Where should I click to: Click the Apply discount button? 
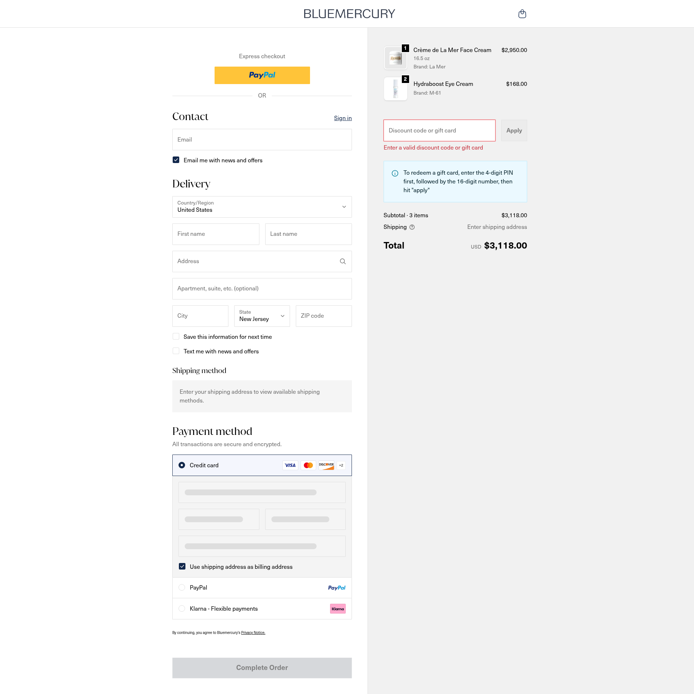[x=514, y=130]
